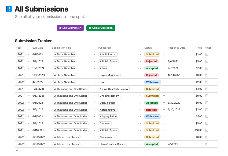This screenshot has width=228, height=156.
Task: Click the Add a Publication button
Action: (x=101, y=28)
